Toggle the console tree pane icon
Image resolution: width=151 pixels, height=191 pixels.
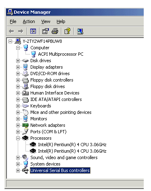(33, 31)
